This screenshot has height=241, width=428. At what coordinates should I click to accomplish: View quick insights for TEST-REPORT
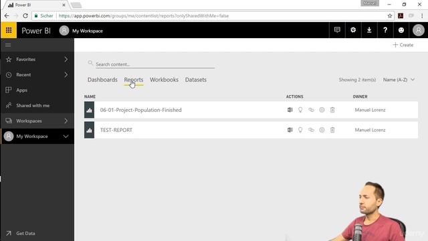300,130
